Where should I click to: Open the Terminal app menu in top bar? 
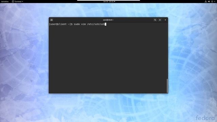pos(17,1)
